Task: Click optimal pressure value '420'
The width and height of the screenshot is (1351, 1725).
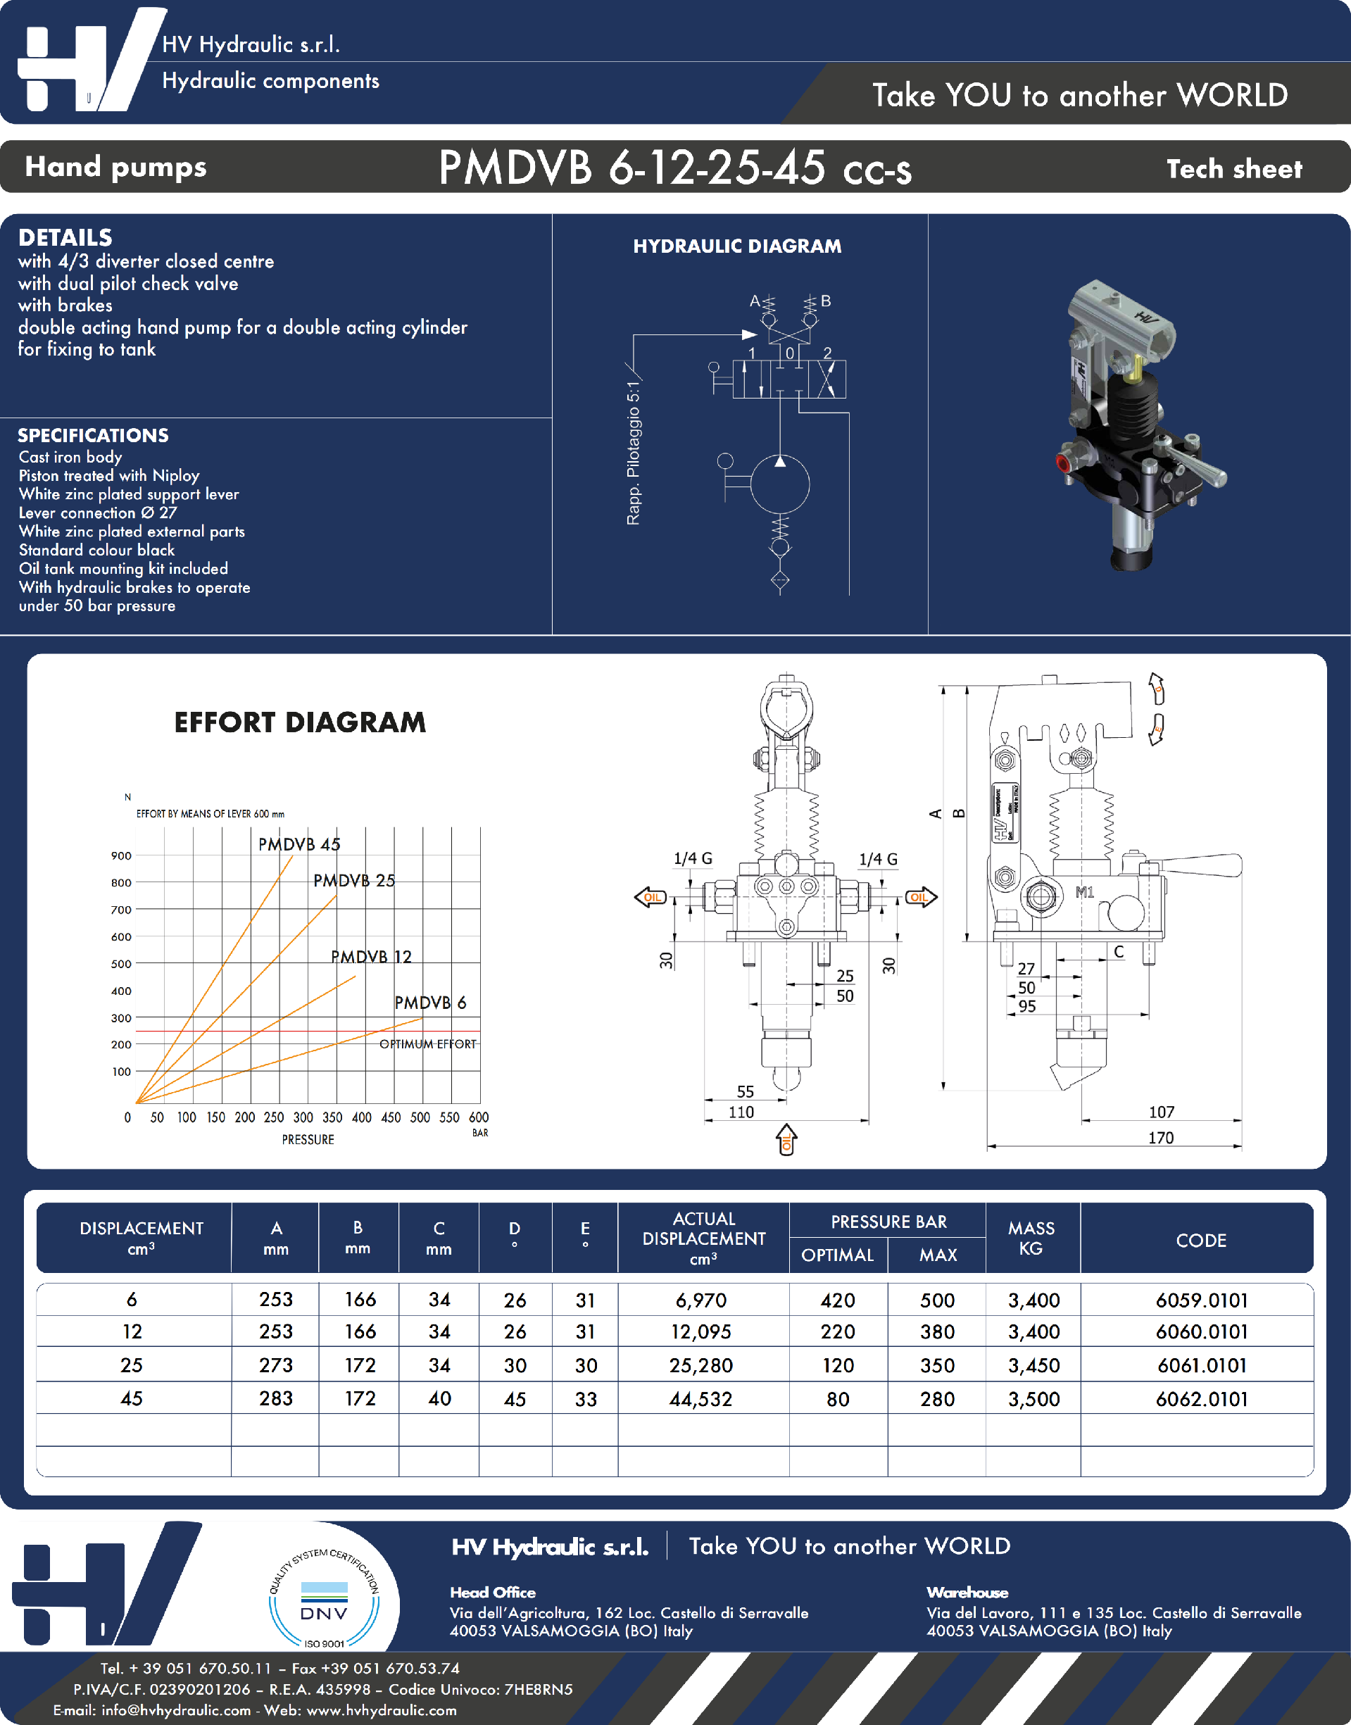Action: [x=838, y=1300]
